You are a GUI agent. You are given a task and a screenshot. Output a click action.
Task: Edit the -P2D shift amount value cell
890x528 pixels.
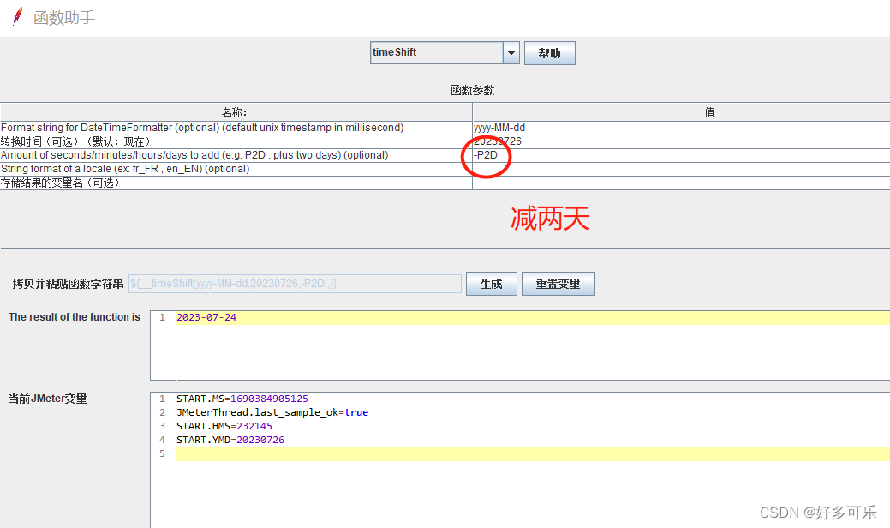pyautogui.click(x=681, y=155)
